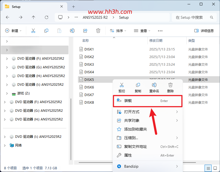Viewport: 220px width, 172px height.
Task: Sort by the 修改日期 column header
Action: 156,41
